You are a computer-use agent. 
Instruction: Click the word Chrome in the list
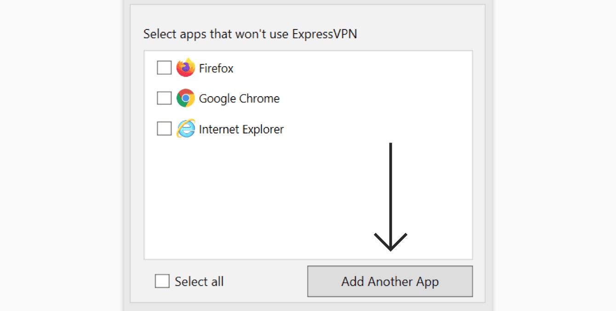pyautogui.click(x=260, y=99)
